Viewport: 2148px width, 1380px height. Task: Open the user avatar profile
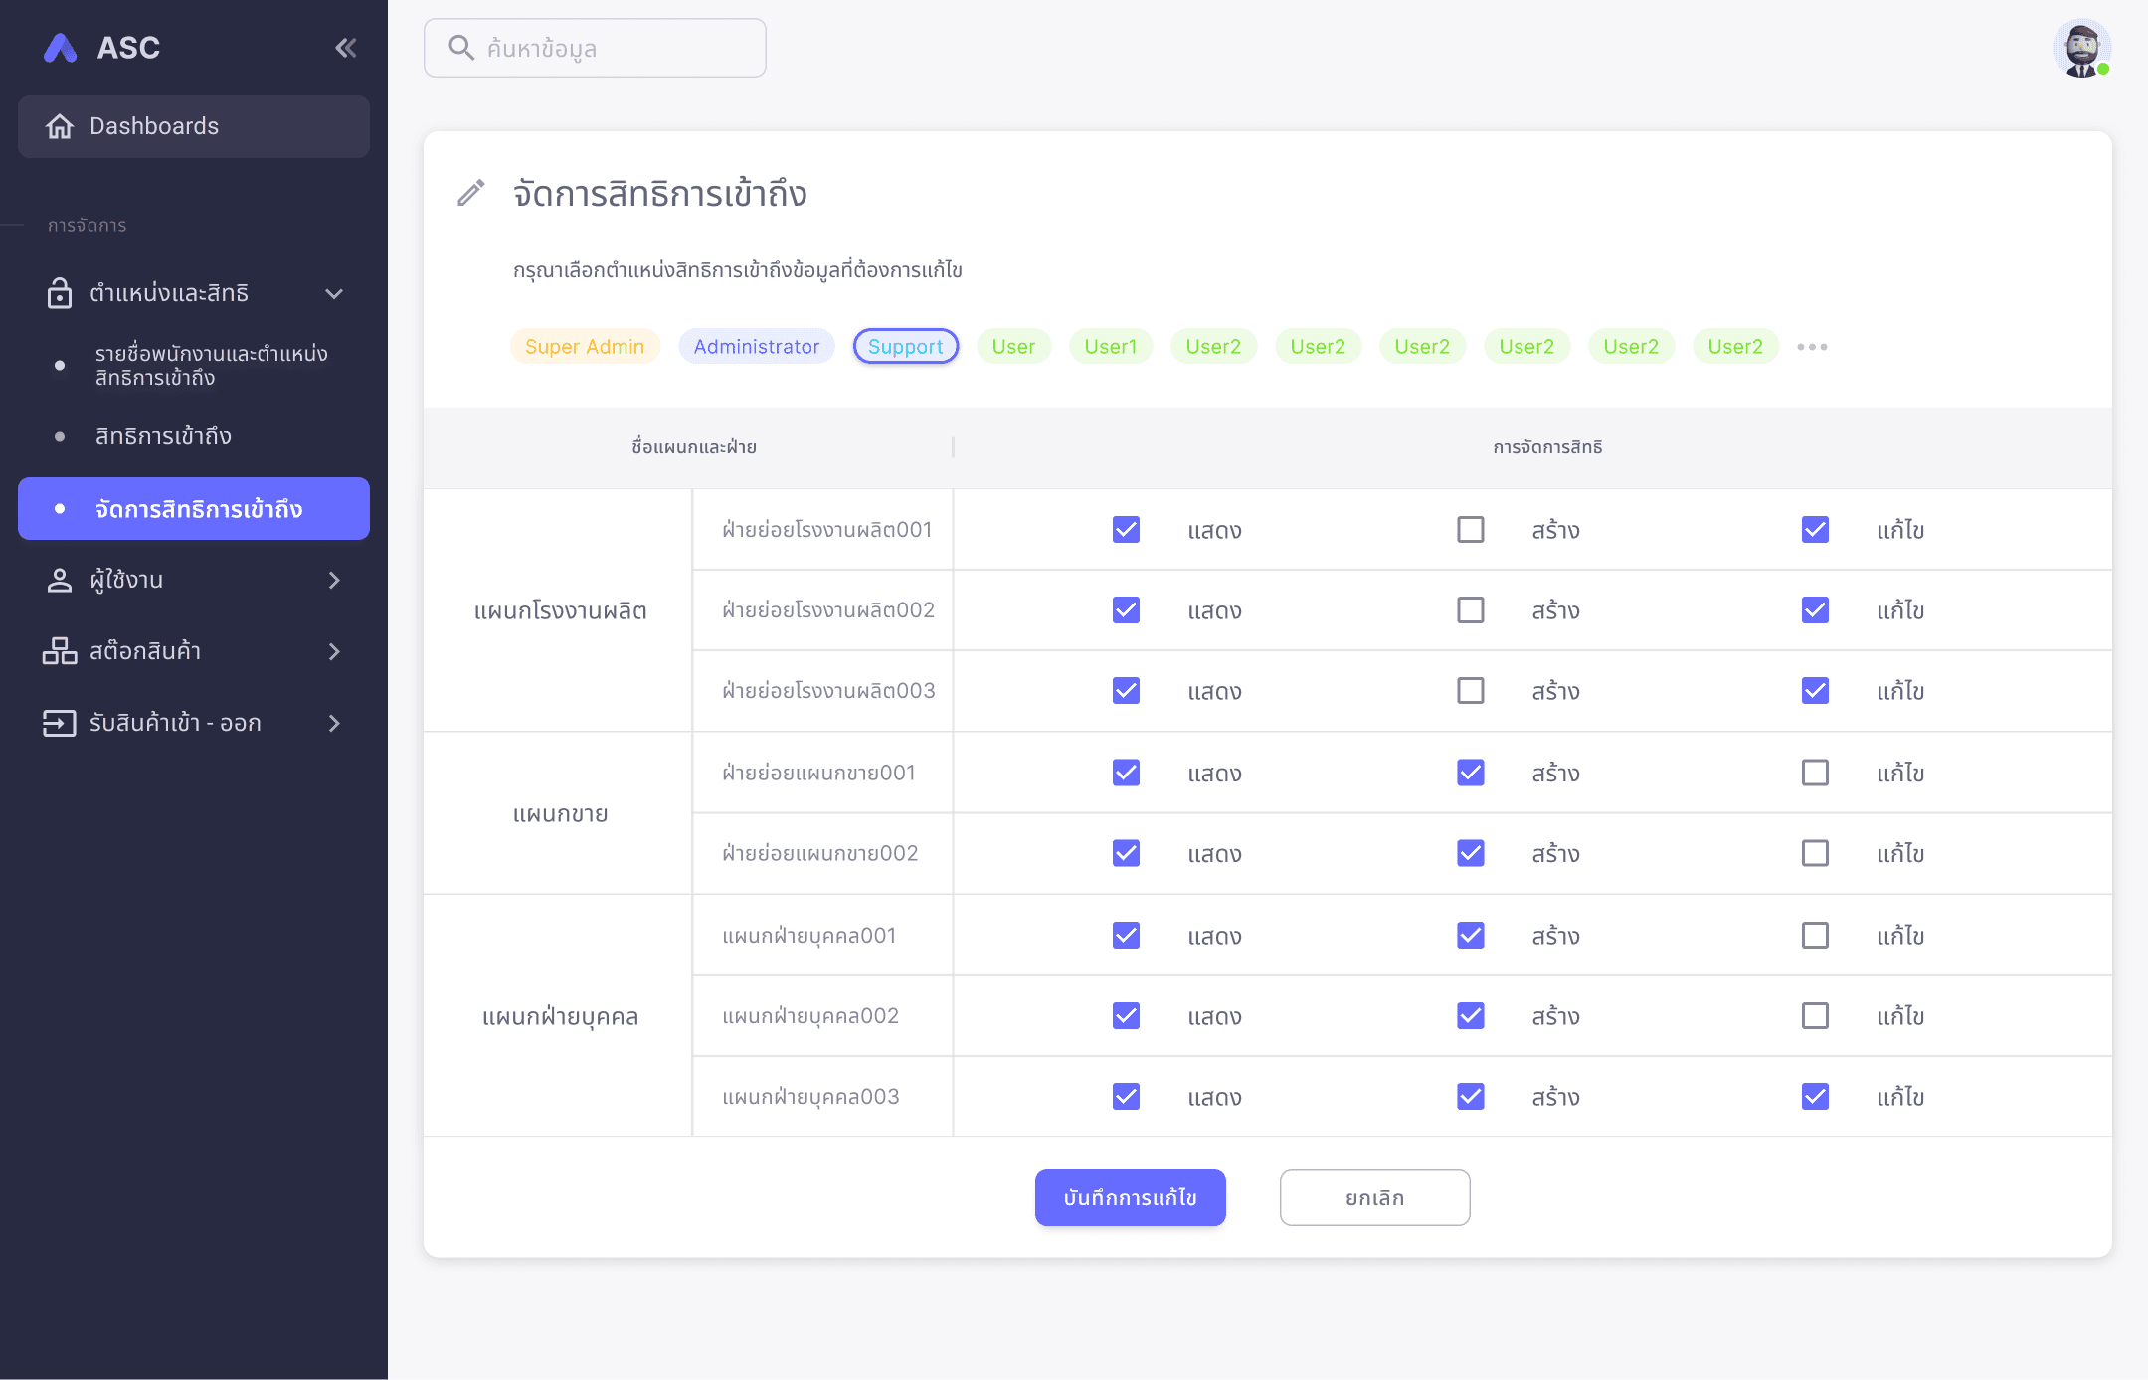(2081, 48)
